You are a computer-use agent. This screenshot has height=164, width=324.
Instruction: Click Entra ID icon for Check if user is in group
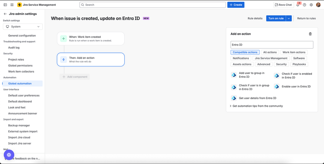234,87
